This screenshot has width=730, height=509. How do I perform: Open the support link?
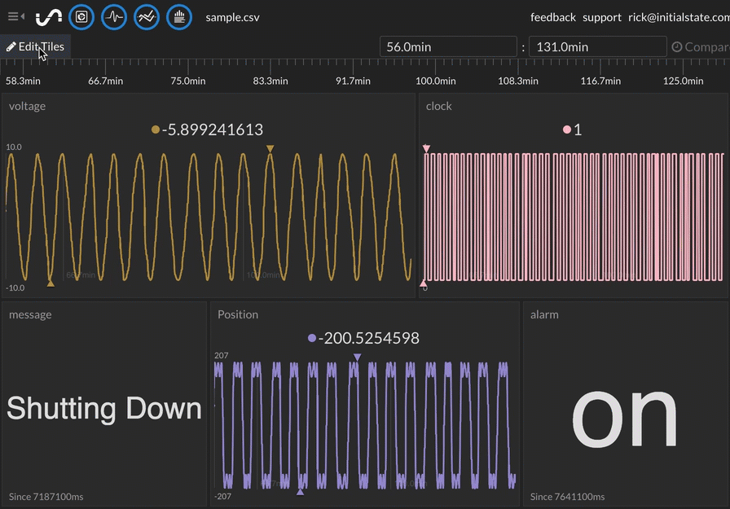(x=602, y=17)
